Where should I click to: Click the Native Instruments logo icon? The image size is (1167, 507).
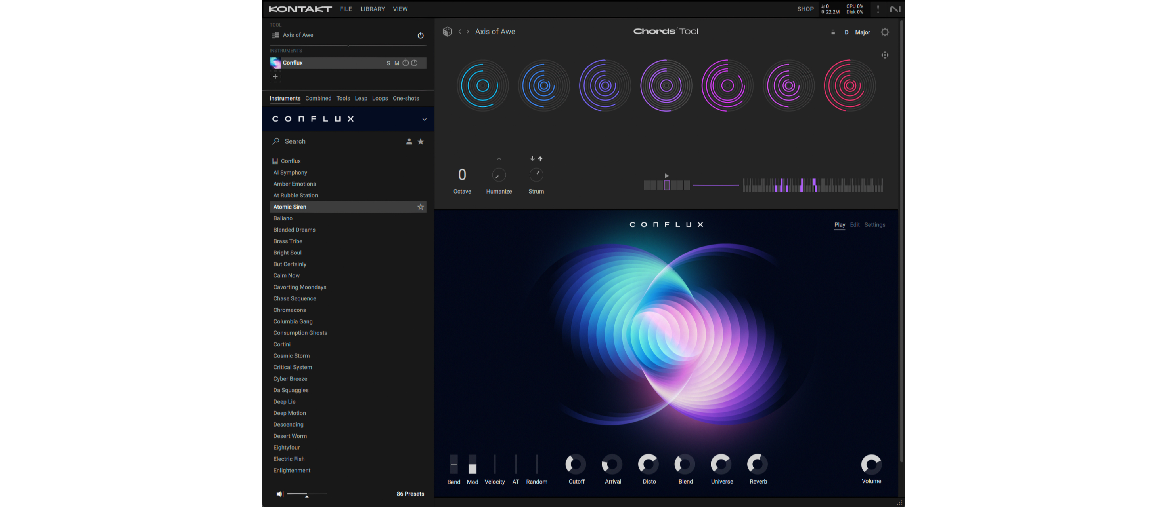(895, 9)
